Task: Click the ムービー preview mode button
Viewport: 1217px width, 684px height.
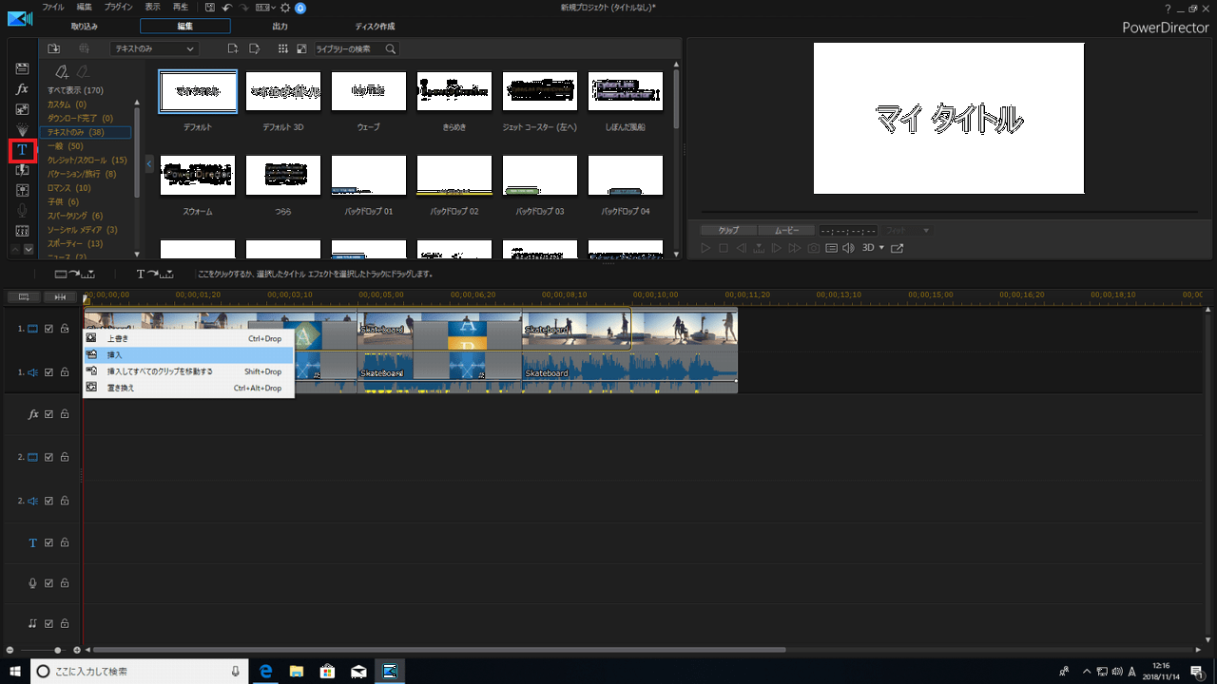Action: pyautogui.click(x=786, y=230)
